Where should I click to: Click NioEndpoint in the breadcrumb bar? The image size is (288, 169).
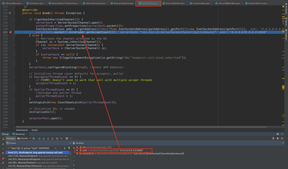pyautogui.click(x=21, y=130)
